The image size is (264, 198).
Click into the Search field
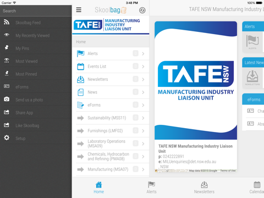point(36,11)
